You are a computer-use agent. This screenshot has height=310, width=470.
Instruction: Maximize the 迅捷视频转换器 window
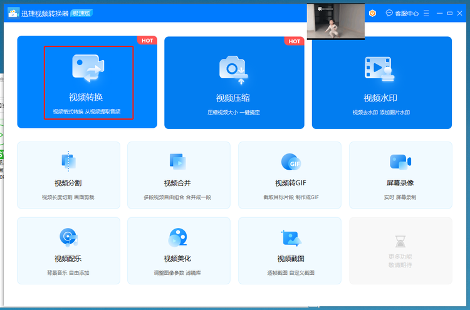tap(449, 13)
